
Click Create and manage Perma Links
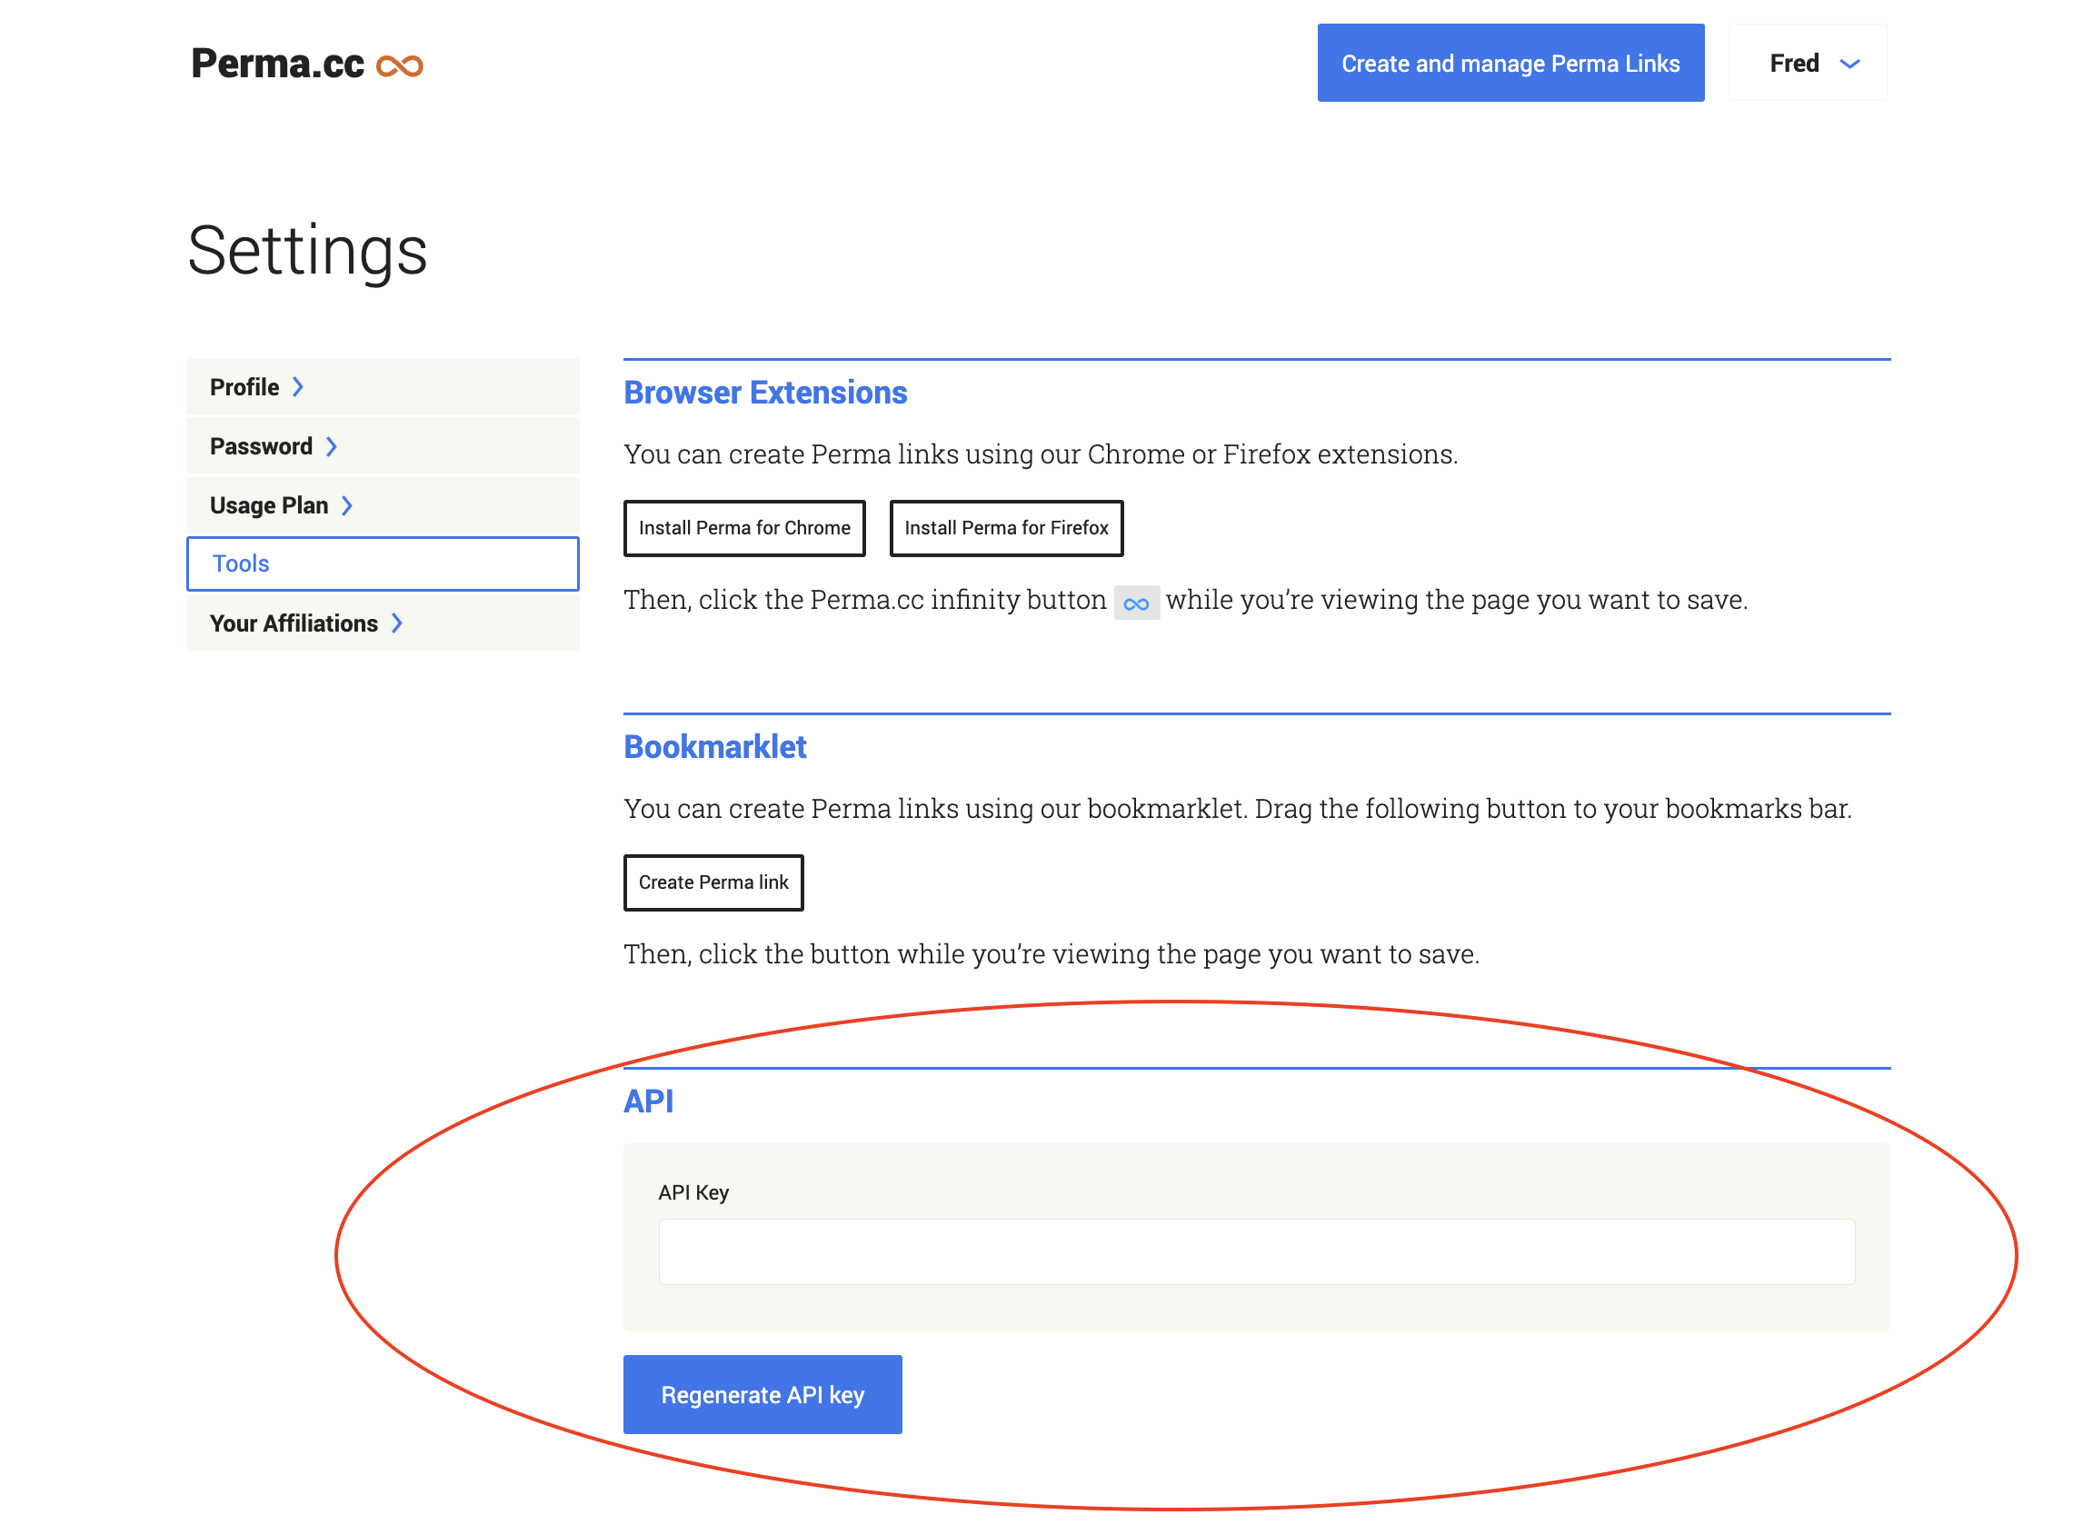pos(1510,63)
